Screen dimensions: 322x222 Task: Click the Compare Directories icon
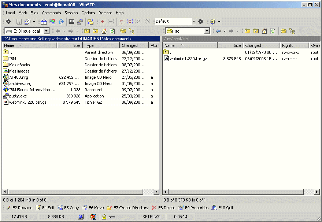44,21
